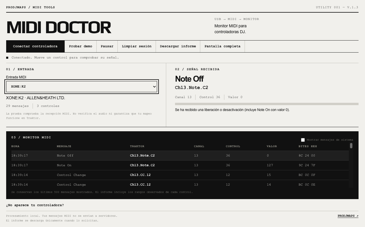
Task: Click the MIDI DOCTOR title
Action: (59, 28)
